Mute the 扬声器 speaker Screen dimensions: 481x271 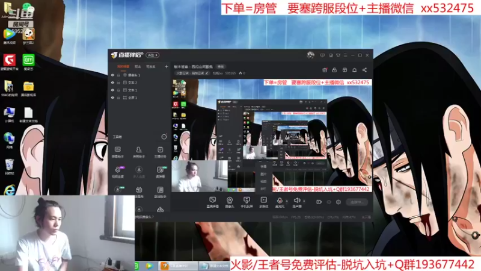click(x=297, y=202)
